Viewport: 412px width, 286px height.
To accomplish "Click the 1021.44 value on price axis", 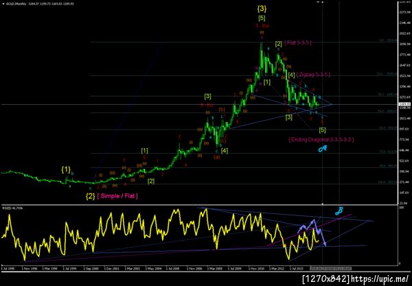I will tap(405, 119).
